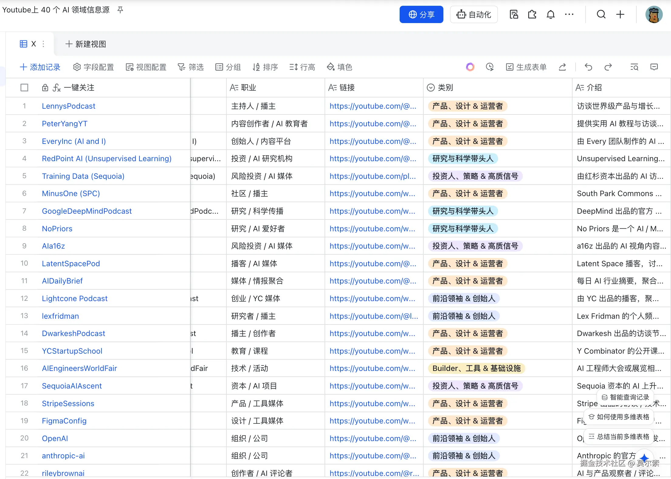Click the user avatar at top right

(x=654, y=14)
